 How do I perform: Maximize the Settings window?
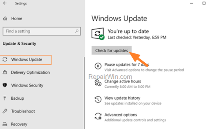coord(204,3)
